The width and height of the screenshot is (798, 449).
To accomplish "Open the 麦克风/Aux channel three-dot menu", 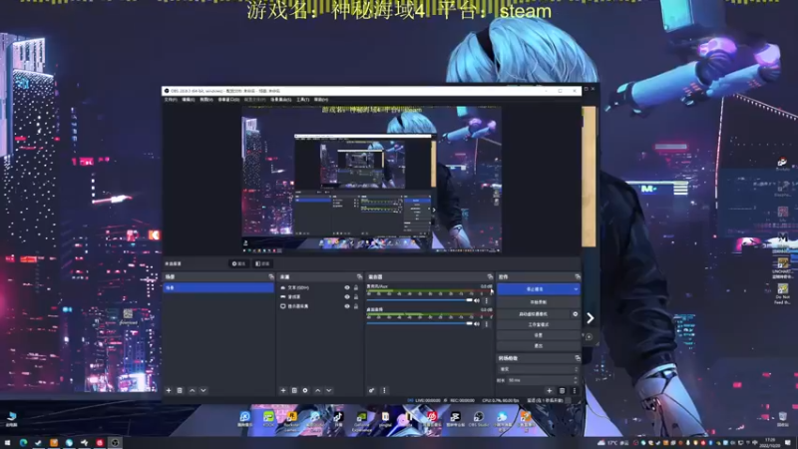I will [487, 300].
